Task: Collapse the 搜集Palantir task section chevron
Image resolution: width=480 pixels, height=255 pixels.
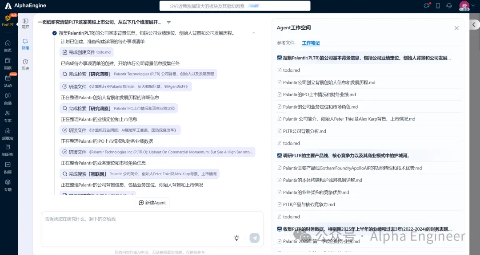Action: (x=254, y=33)
